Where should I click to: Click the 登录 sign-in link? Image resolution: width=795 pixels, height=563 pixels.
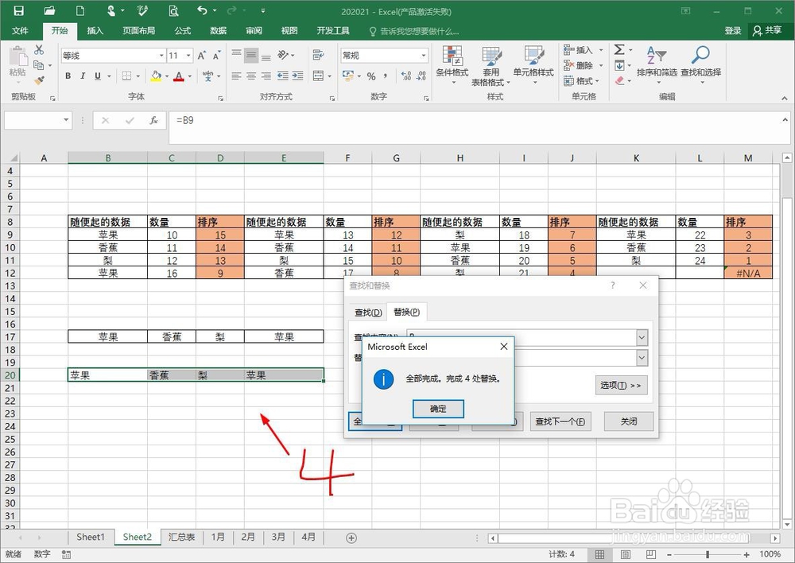733,30
